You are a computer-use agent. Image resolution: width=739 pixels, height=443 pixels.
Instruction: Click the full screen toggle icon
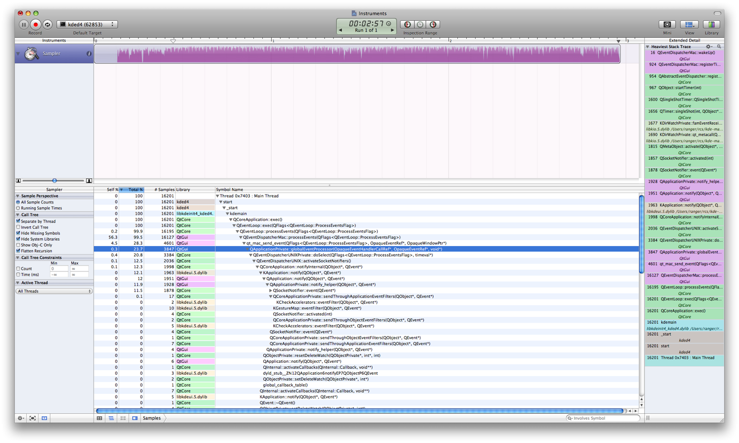[x=33, y=418]
